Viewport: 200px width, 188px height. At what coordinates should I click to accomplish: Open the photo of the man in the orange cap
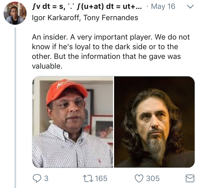73,122
